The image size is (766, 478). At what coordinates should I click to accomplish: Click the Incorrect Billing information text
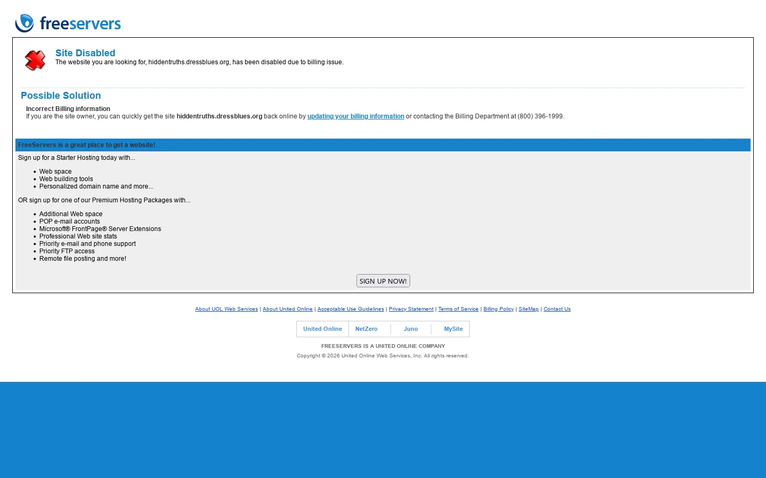point(68,109)
